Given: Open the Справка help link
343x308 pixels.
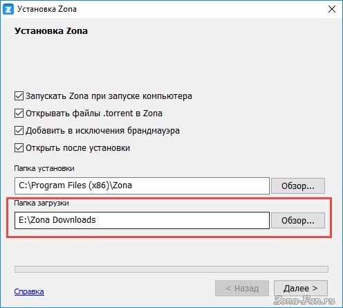Looking at the screenshot, I should tap(29, 291).
